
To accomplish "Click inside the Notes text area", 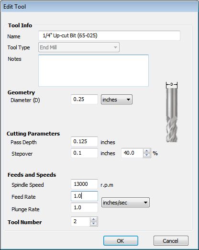I will [93, 70].
